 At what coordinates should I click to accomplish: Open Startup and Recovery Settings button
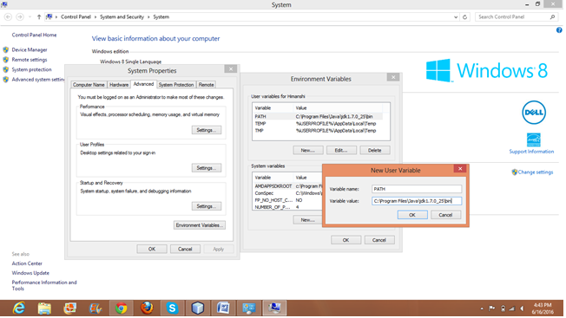click(207, 206)
